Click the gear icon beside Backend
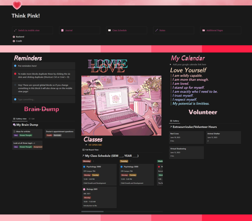252x221 pixels. pos(14,37)
